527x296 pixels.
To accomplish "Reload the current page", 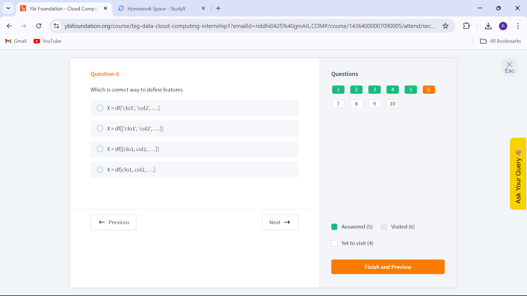I will [x=39, y=26].
